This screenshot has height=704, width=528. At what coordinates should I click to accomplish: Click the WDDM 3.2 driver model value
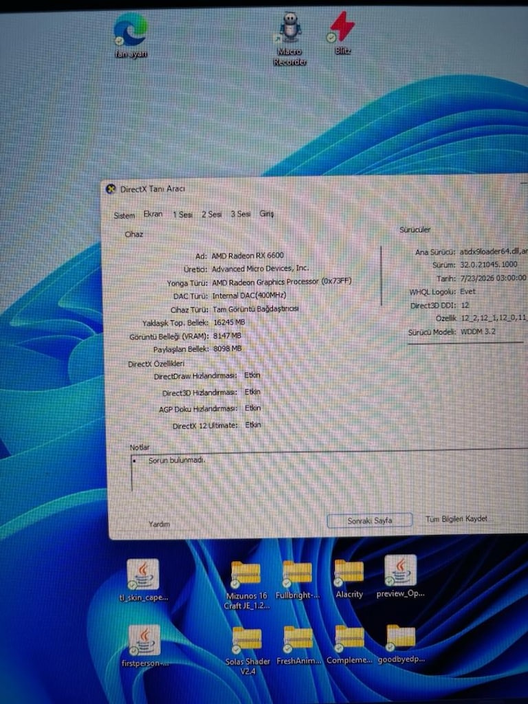(x=478, y=331)
